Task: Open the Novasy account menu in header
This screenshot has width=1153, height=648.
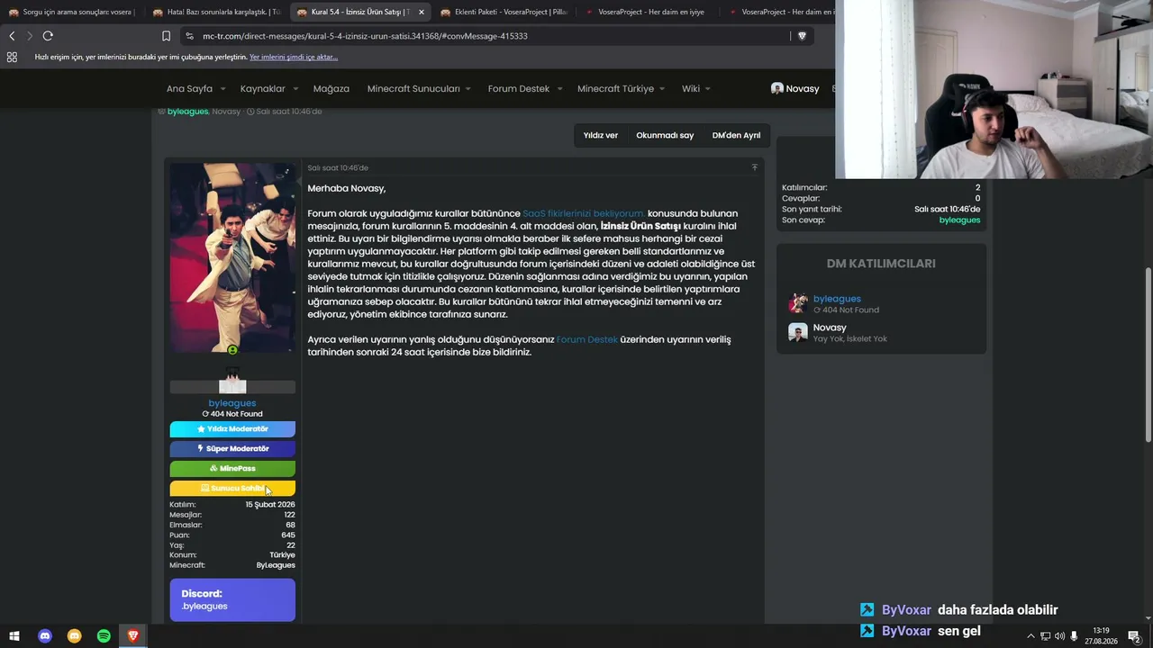Action: (x=795, y=88)
